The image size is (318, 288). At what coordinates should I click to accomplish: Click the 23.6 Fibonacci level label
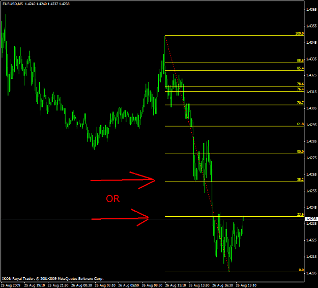300,214
